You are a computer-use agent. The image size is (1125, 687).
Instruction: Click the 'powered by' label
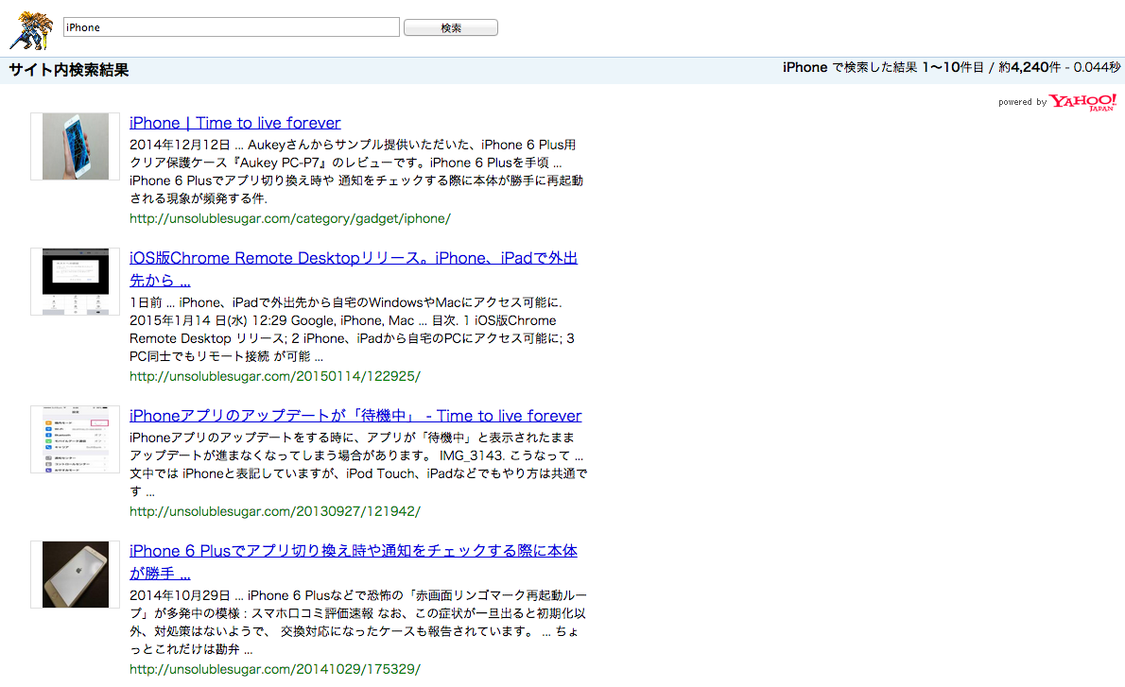coord(1022,103)
